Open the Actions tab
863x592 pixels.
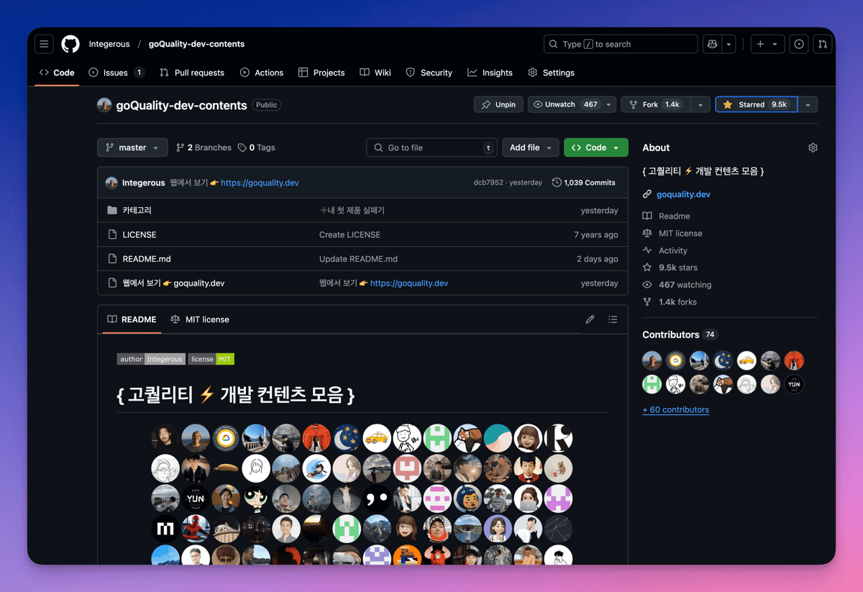262,73
